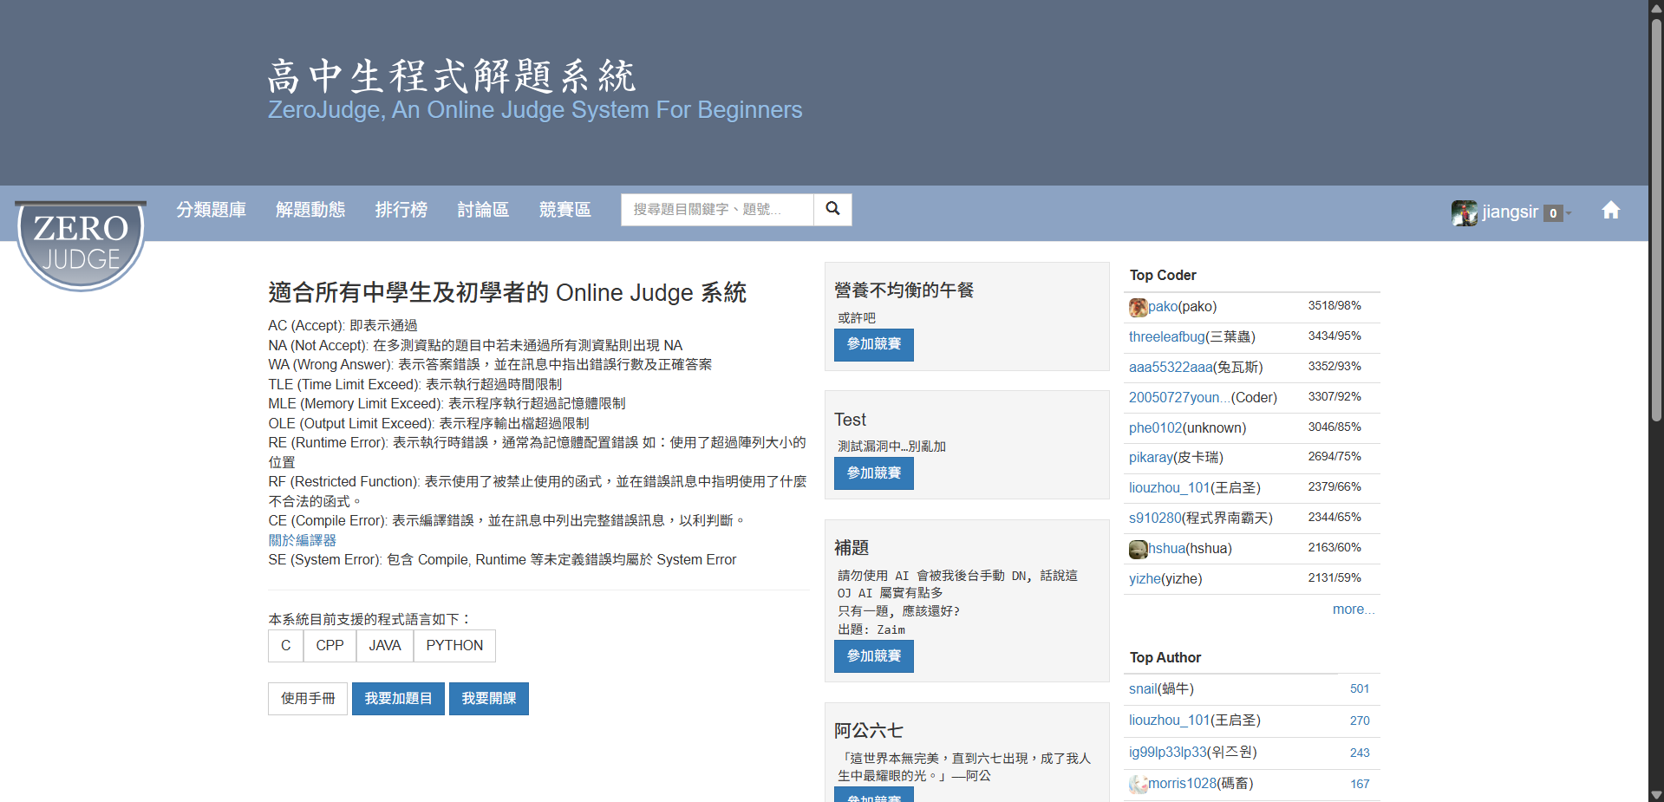The height and width of the screenshot is (802, 1664).
Task: Click snail's problem count 501
Action: (x=1360, y=689)
